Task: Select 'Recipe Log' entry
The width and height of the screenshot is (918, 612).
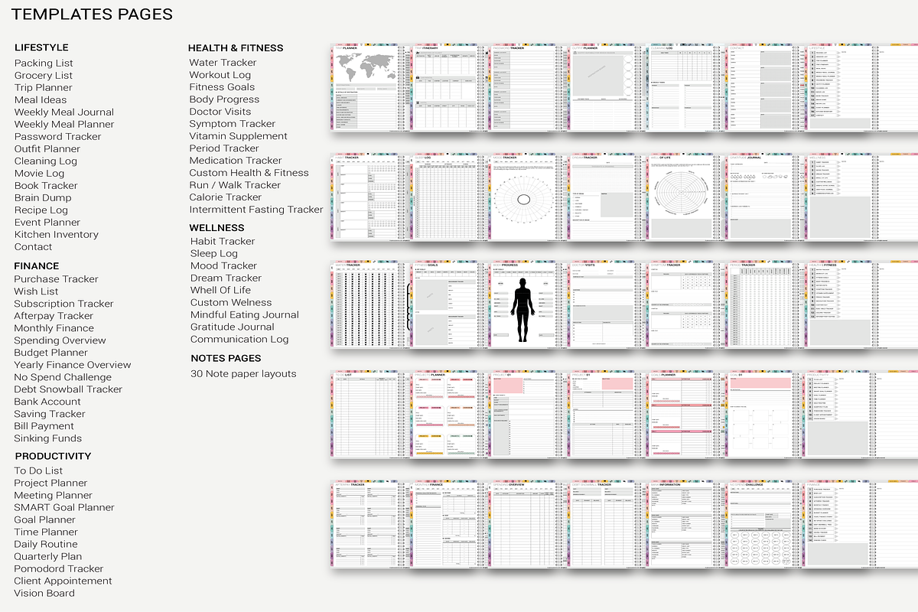Action: [41, 210]
